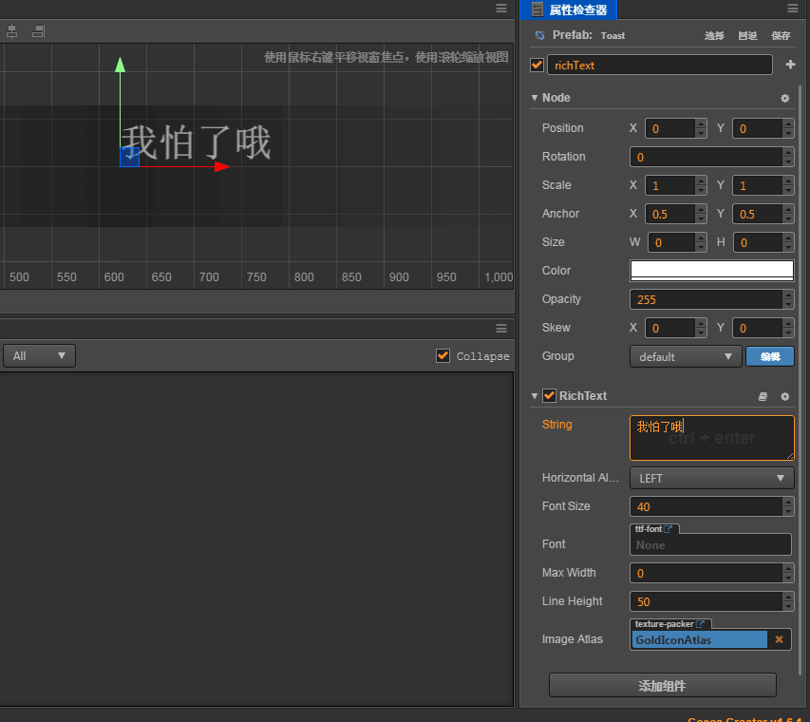
Task: Toggle the richText node active checkbox
Action: (537, 66)
